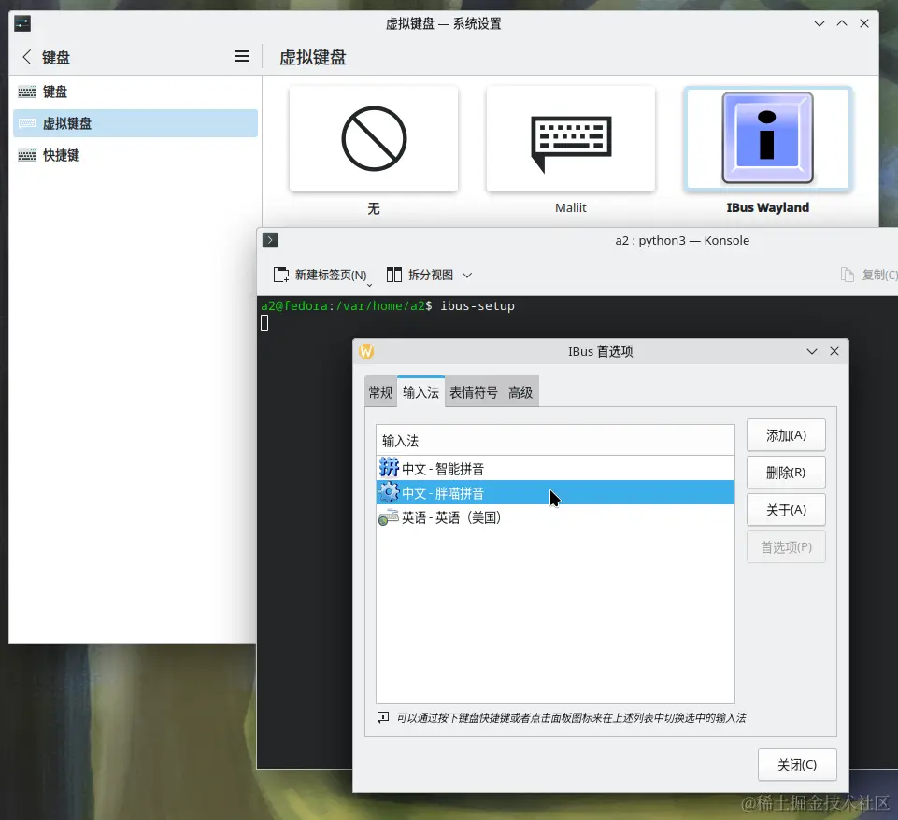Click the 智能拼音 input method icon
Viewport: 898px width, 820px height.
pos(389,467)
